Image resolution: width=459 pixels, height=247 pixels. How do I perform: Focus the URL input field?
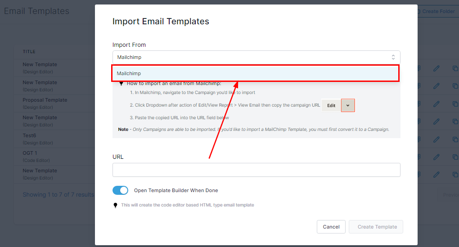(256, 170)
